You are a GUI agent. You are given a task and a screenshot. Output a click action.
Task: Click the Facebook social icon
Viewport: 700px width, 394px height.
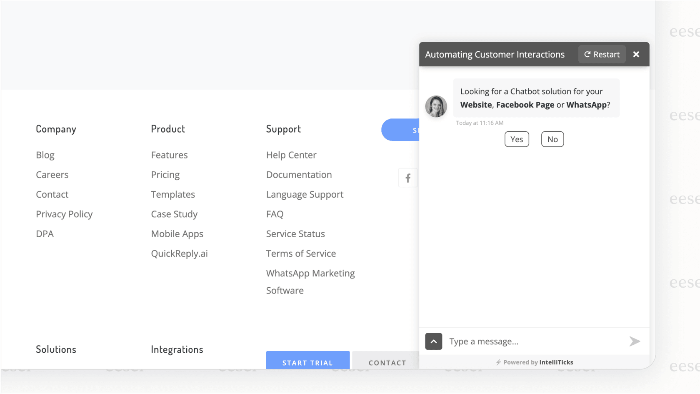[408, 177]
